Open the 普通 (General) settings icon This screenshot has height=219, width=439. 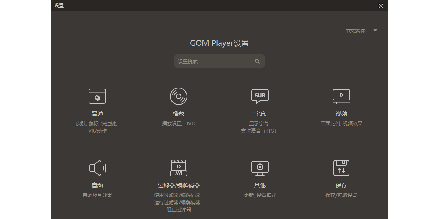[97, 96]
